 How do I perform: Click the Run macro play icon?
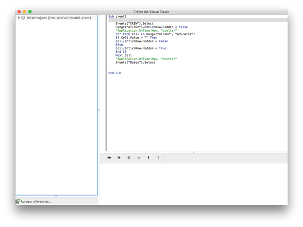pos(119,158)
